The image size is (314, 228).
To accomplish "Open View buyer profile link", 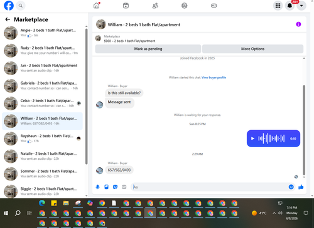I will coord(214,78).
